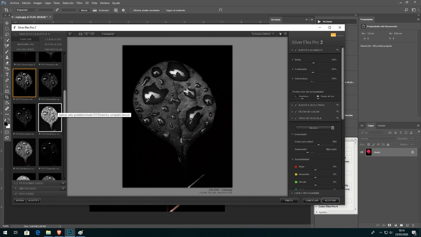
Task: Uncheck the Ajustes Selectivos section checkbox
Action: 296,105
